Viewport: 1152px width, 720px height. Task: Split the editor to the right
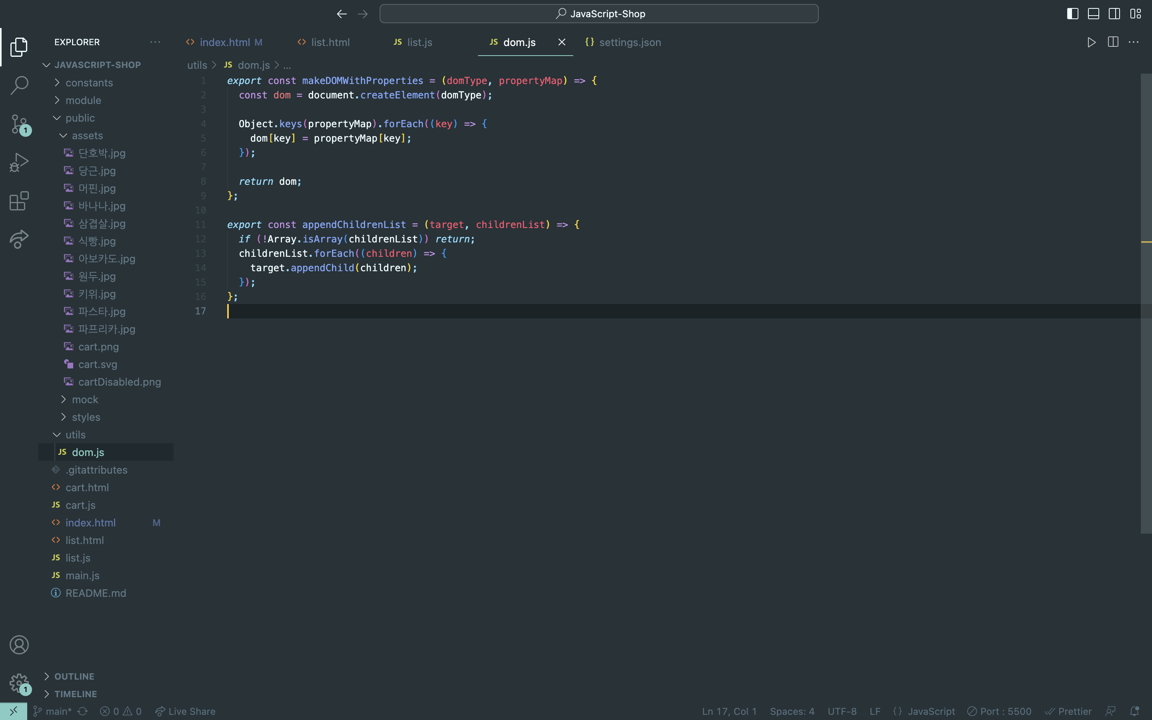pos(1113,42)
